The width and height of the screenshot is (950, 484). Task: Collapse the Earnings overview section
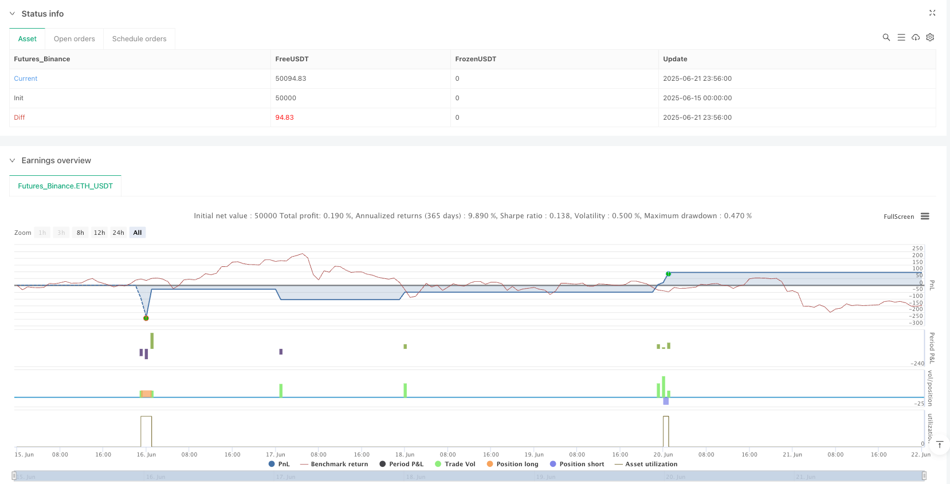[13, 160]
